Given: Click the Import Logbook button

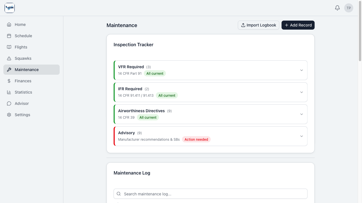Looking at the screenshot, I should point(258,25).
